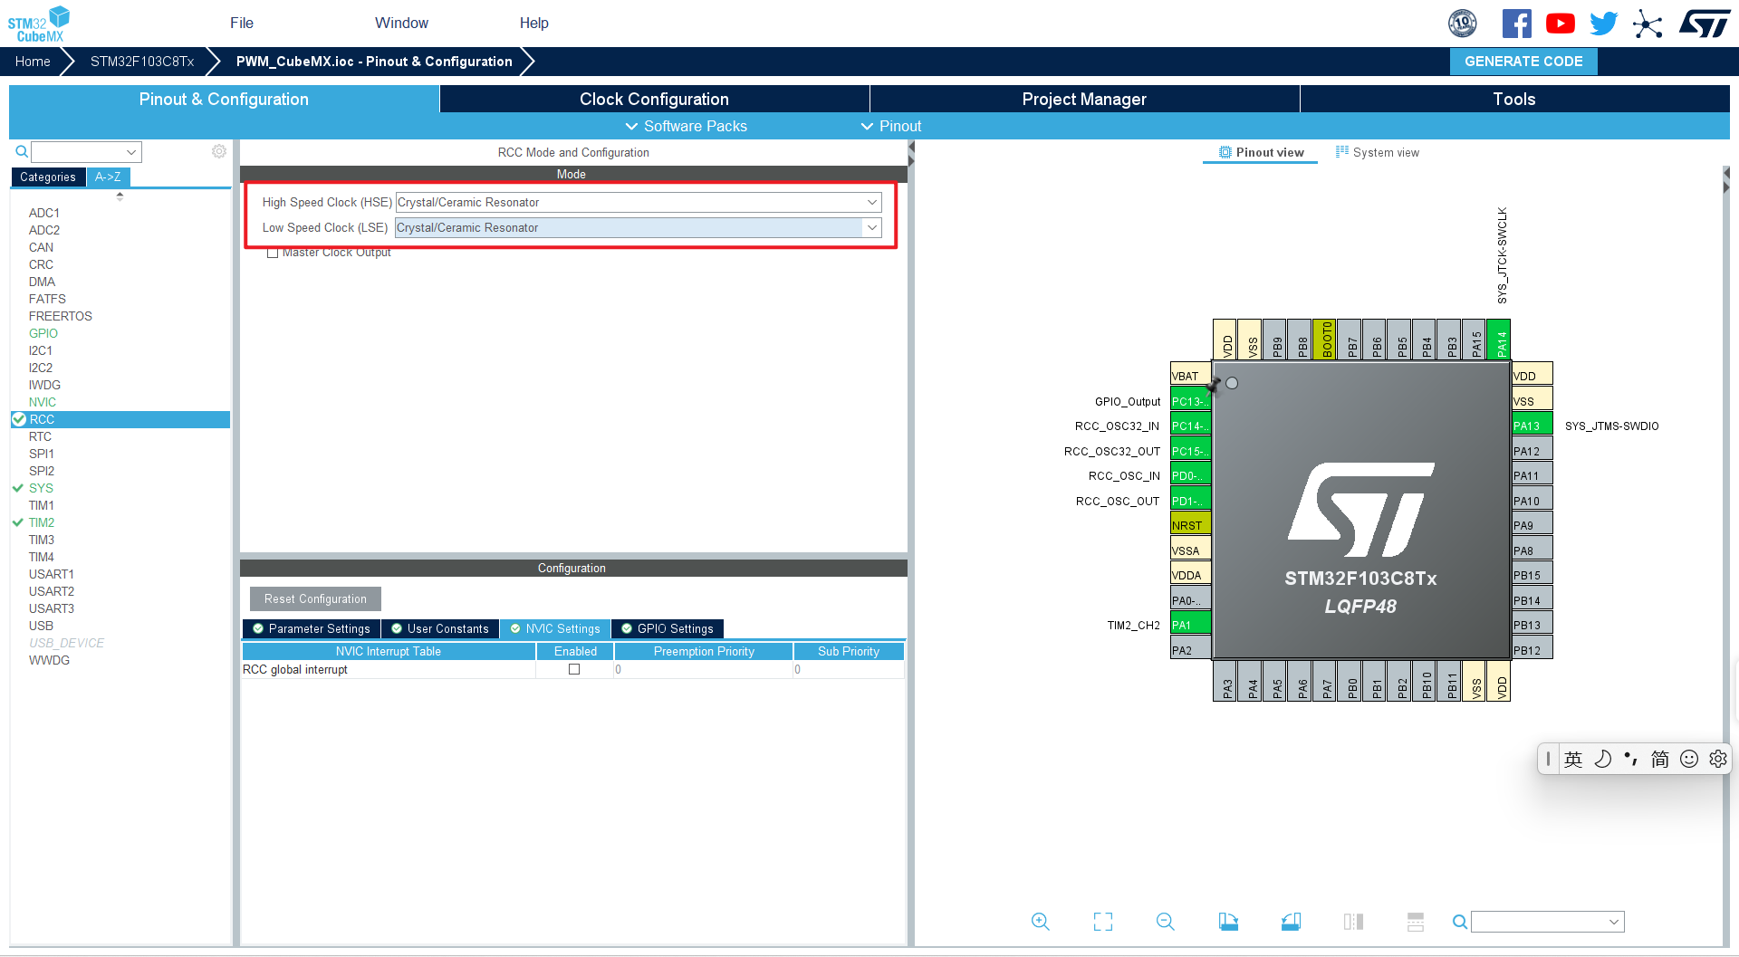Click the PA1 TIM2_CH2 pin

coord(1190,625)
